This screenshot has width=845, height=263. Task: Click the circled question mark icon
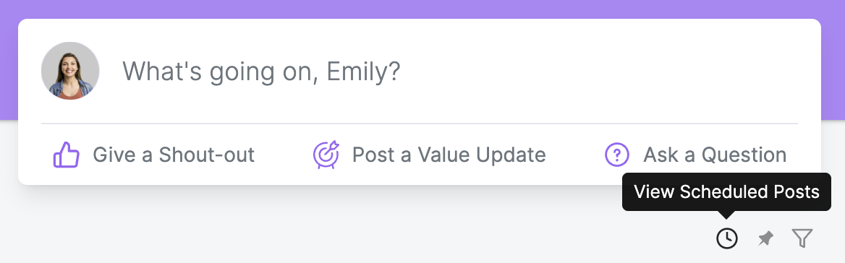(x=618, y=155)
